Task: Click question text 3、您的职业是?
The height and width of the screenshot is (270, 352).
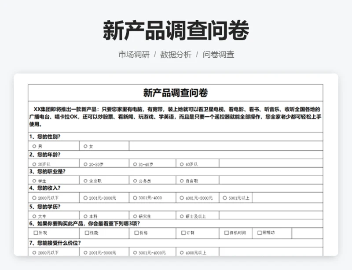Action: pyautogui.click(x=47, y=171)
